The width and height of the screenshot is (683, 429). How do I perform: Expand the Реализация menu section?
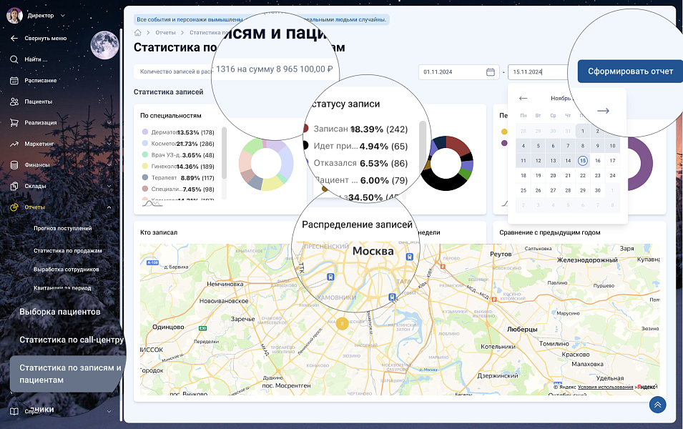click(x=109, y=123)
